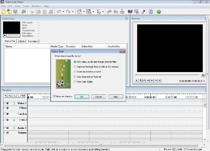Image resolution: width=210 pixels, height=151 pixels.
Task: Click the timeline playhead marker at start
Action: pyautogui.click(x=28, y=97)
